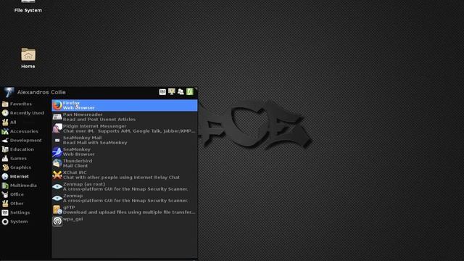Open SeaMonkey Mail
This screenshot has width=464, height=261.
click(x=125, y=140)
